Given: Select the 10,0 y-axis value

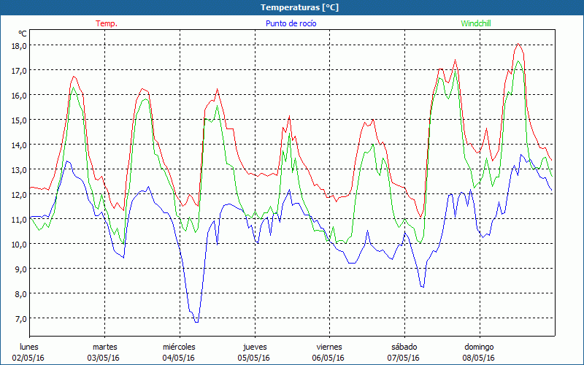Looking at the screenshot, I should (19, 244).
